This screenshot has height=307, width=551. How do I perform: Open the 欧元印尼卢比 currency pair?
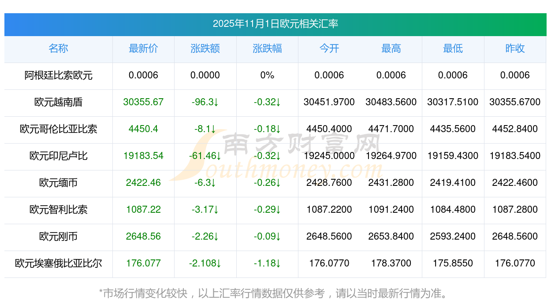[x=58, y=156]
